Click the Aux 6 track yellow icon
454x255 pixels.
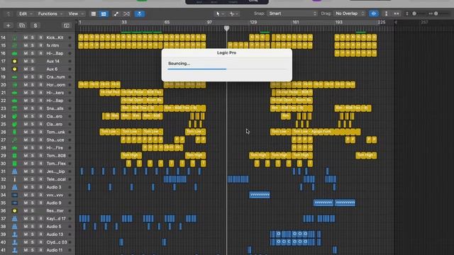[14, 69]
